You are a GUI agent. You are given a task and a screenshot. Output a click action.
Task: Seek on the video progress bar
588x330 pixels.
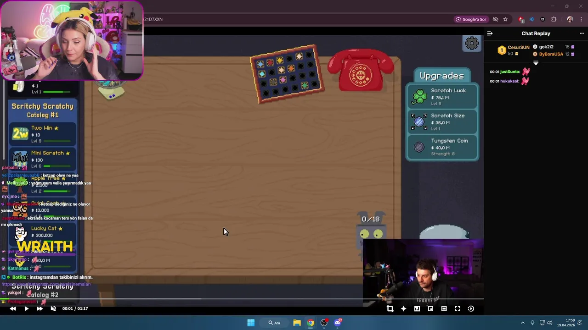click(242, 299)
